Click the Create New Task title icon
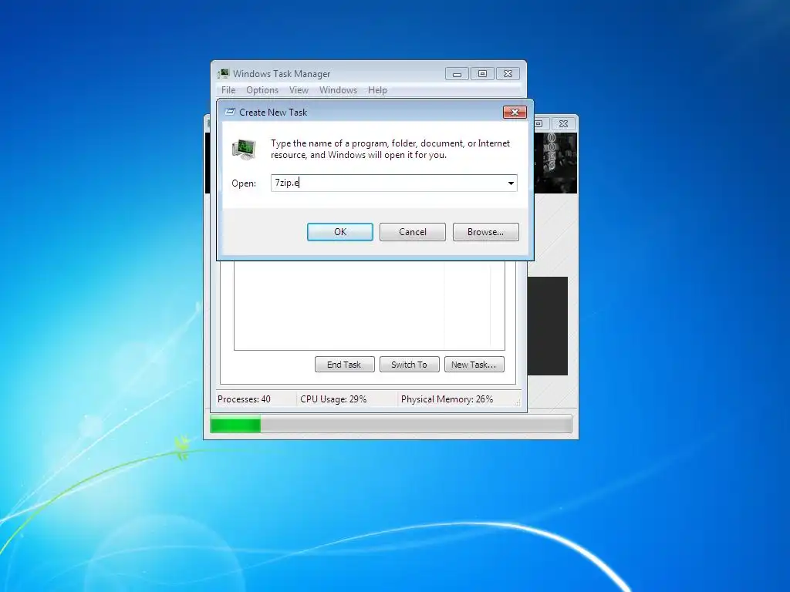The image size is (790, 592). tap(230, 113)
